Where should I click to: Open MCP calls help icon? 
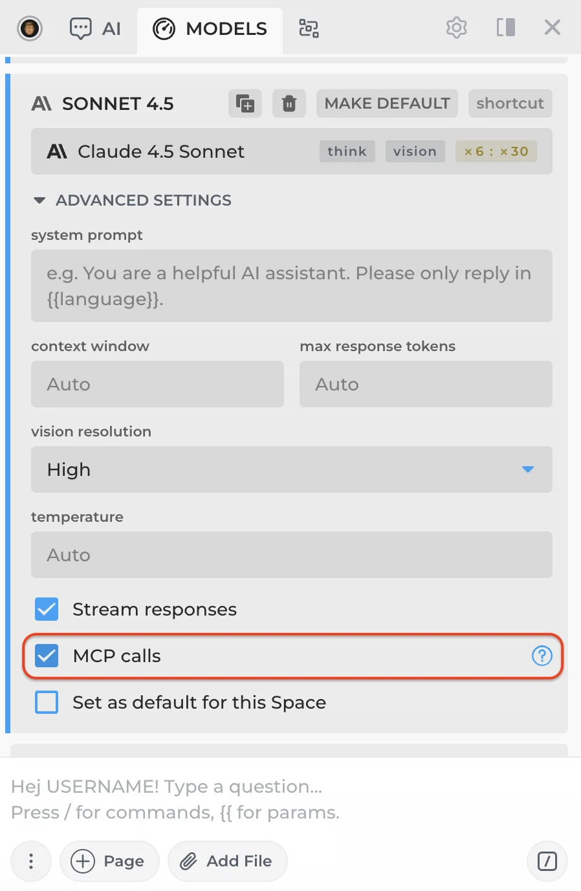point(542,656)
